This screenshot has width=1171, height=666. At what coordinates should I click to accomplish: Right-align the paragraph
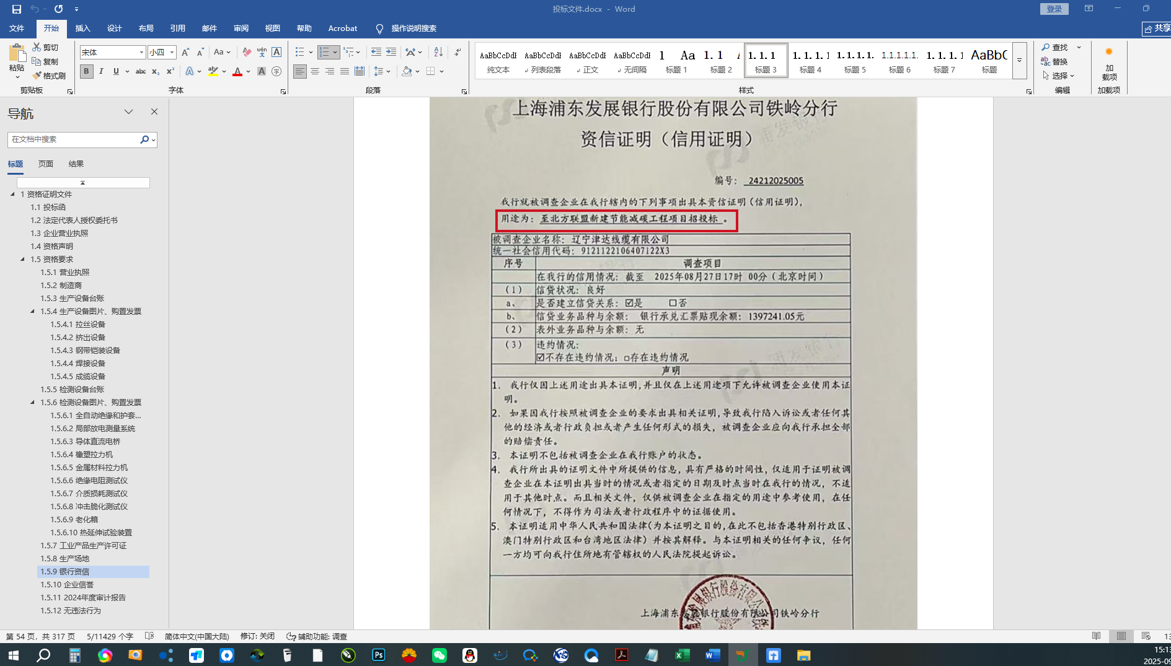pos(330,71)
